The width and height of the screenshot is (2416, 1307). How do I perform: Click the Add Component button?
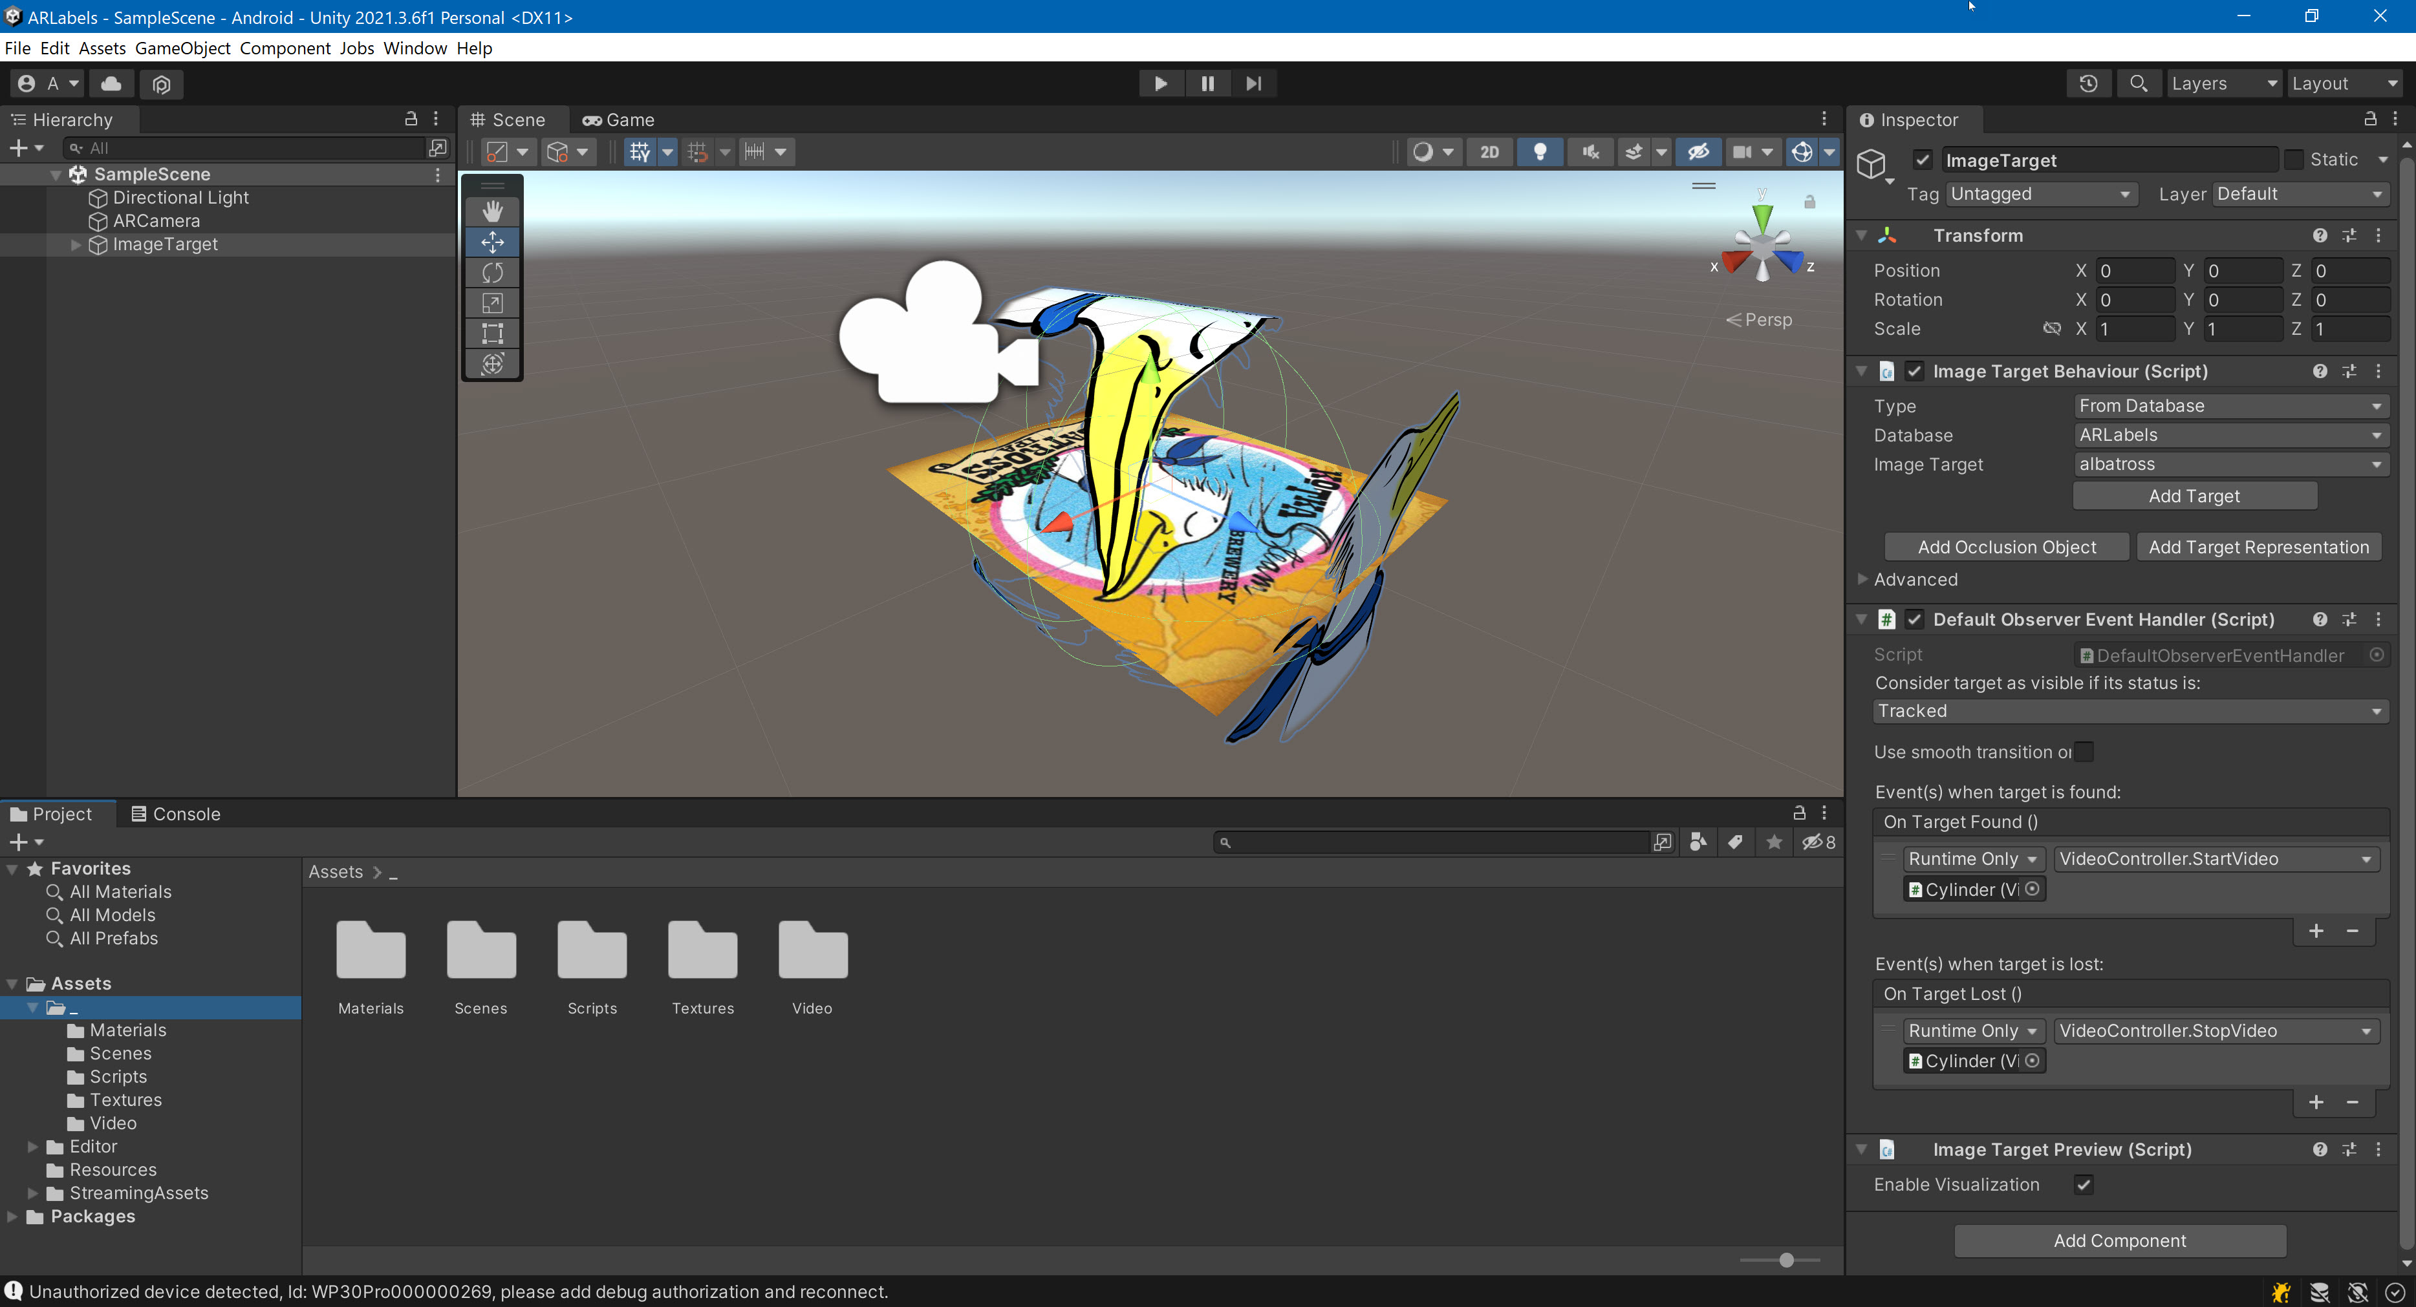pos(2120,1240)
